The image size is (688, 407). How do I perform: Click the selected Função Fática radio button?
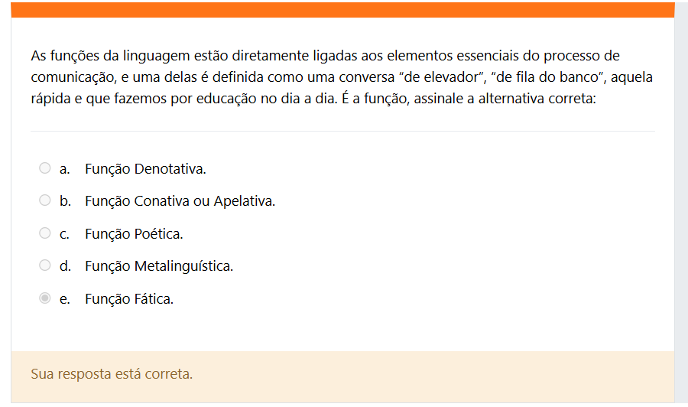[x=45, y=298]
